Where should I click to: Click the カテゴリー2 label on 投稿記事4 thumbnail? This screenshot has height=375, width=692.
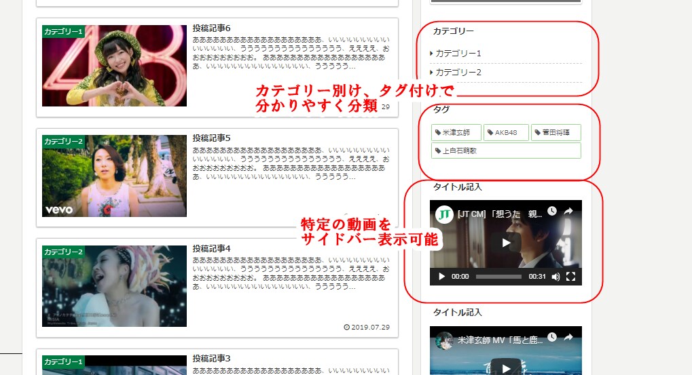(64, 252)
